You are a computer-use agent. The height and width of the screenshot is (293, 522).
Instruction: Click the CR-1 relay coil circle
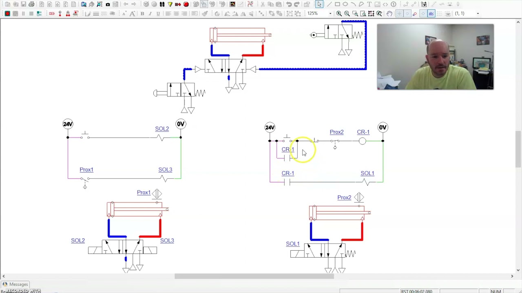pyautogui.click(x=363, y=141)
